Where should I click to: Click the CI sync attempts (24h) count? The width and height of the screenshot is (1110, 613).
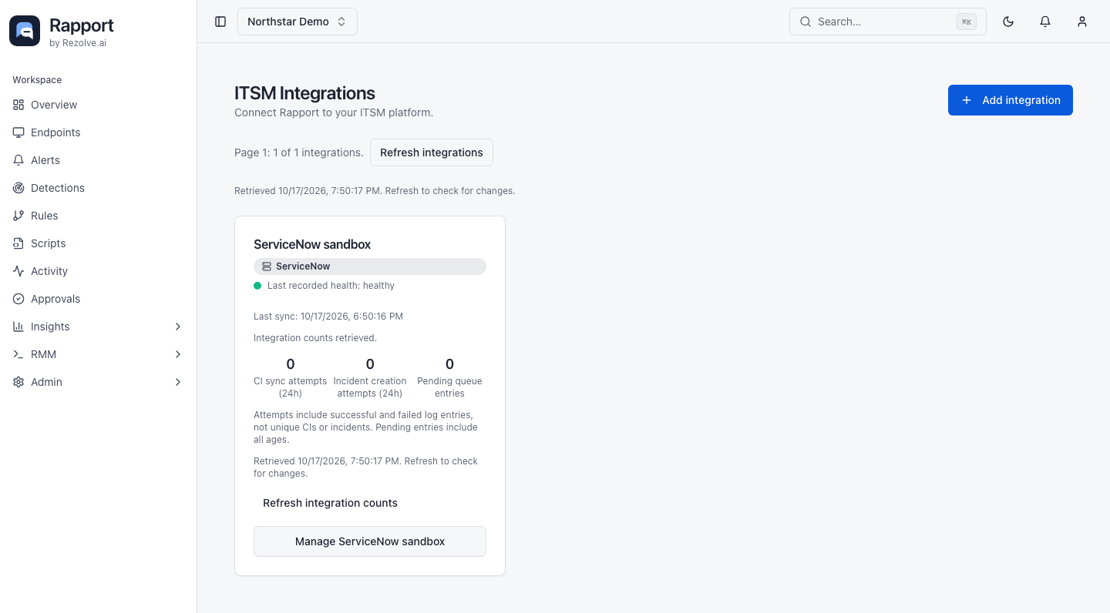click(x=291, y=364)
